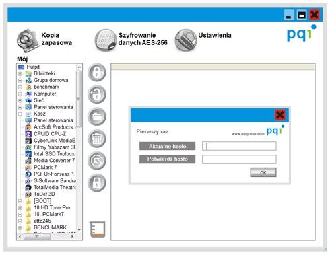The width and height of the screenshot is (330, 255).
Task: Select the ArcSoft Products item
Action: coord(55,127)
